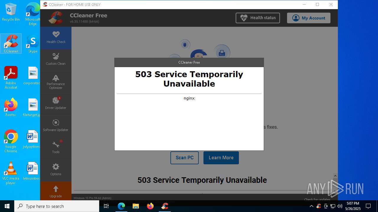Open File Explorer from the taskbar
Screen dimensions: 378x212
(136, 206)
